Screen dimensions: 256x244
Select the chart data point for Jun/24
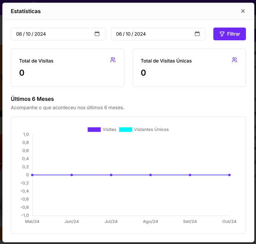(x=72, y=175)
